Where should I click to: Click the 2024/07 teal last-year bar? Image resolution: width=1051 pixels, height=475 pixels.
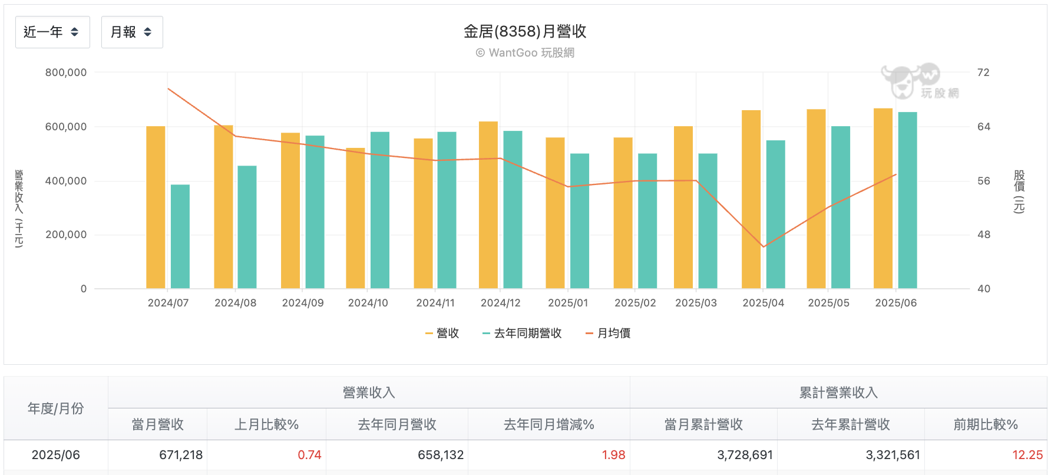click(x=180, y=237)
